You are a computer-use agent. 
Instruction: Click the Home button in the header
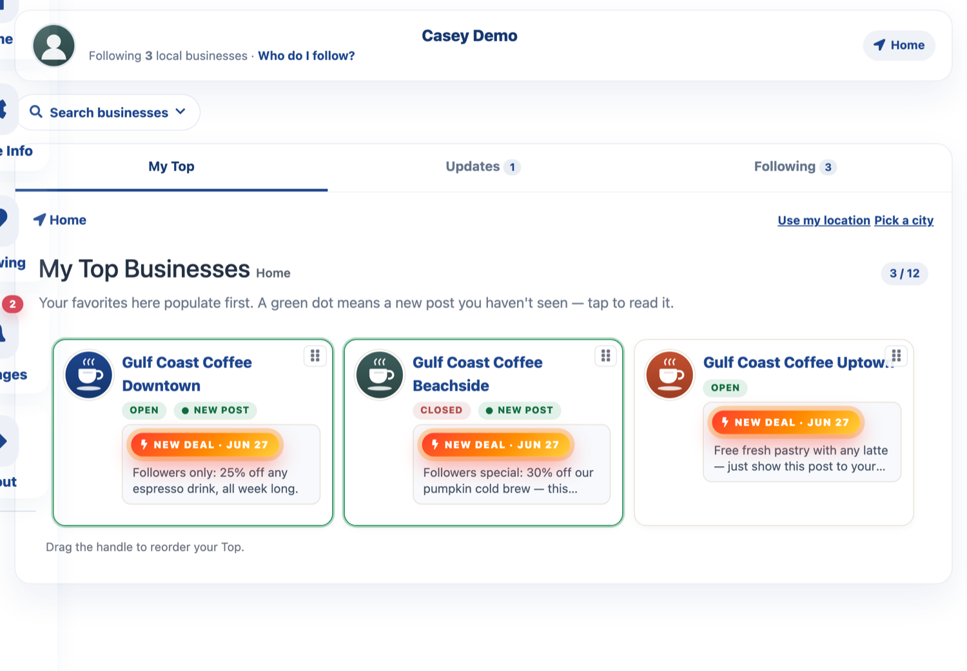click(899, 45)
